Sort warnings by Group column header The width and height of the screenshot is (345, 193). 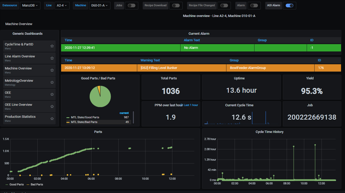(x=234, y=60)
